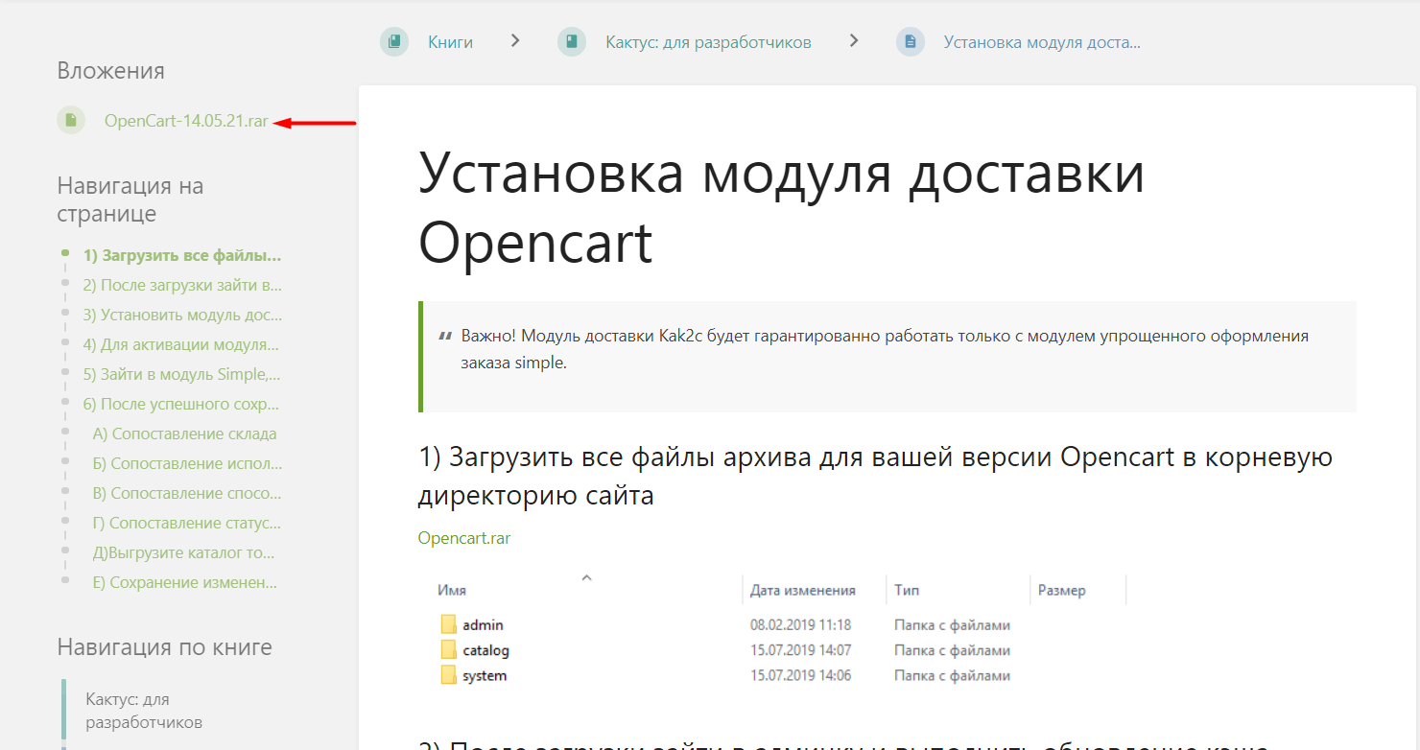
Task: Open Кактус: для разработчиков breadcrumb link
Action: click(x=708, y=42)
